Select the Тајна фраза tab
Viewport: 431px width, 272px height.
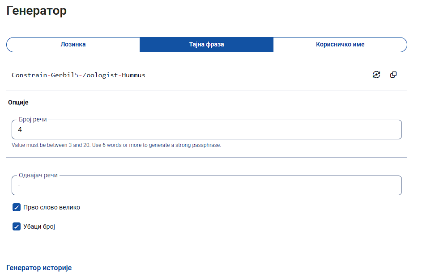206,45
